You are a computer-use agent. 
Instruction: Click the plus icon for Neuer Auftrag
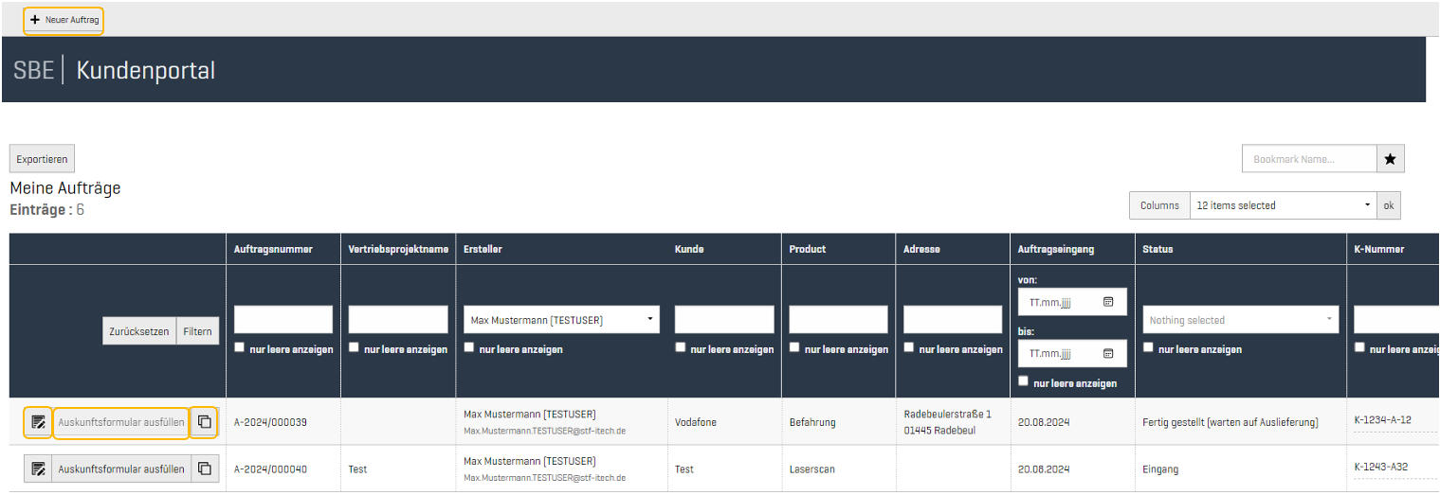point(35,20)
